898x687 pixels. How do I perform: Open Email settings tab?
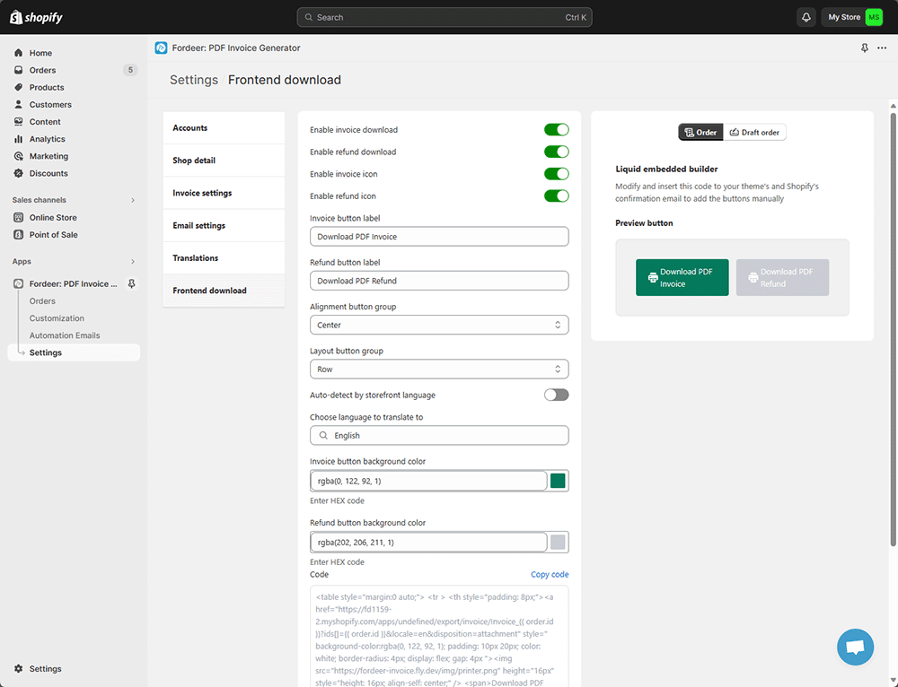(224, 225)
